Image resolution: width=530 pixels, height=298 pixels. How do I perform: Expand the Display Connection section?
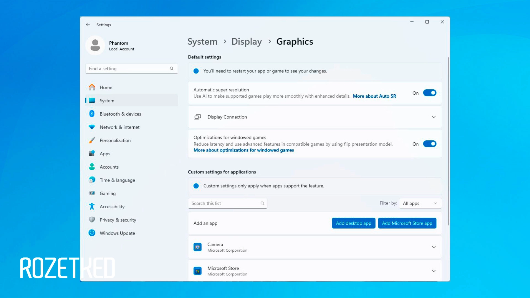click(x=434, y=117)
